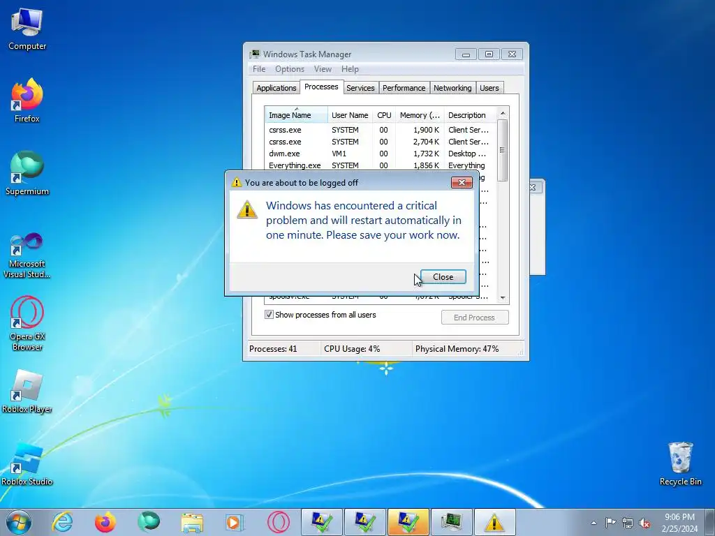
Task: Maximize the Windows Task Manager window
Action: [489, 54]
